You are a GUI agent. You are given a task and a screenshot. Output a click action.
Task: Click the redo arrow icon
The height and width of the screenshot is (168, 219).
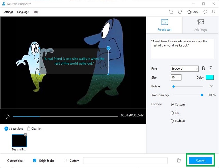coord(180,12)
